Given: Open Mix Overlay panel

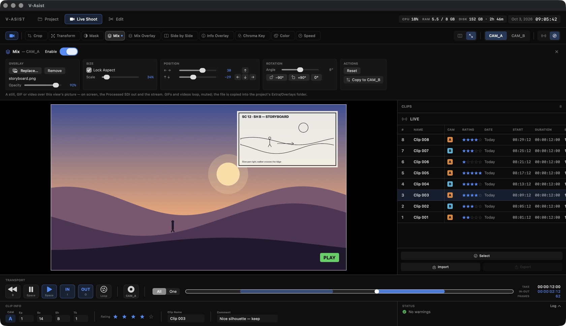Looking at the screenshot, I should point(142,36).
